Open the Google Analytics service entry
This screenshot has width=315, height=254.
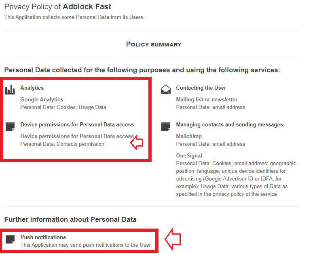point(42,99)
